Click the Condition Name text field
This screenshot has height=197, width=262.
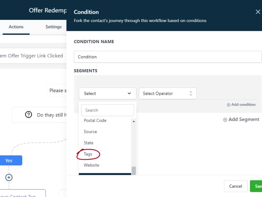[168, 57]
